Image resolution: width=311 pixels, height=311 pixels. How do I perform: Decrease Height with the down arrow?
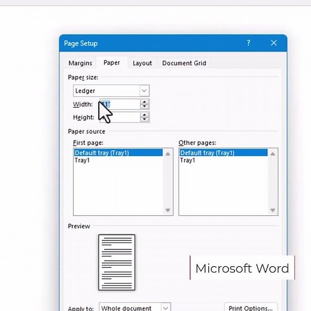[x=144, y=120]
